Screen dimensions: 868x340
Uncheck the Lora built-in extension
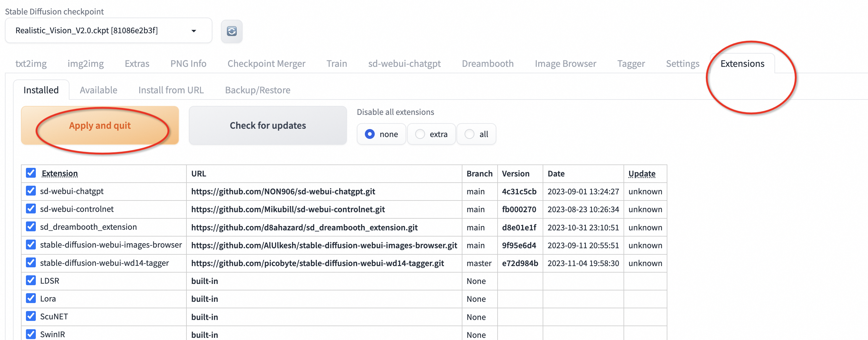pos(31,298)
